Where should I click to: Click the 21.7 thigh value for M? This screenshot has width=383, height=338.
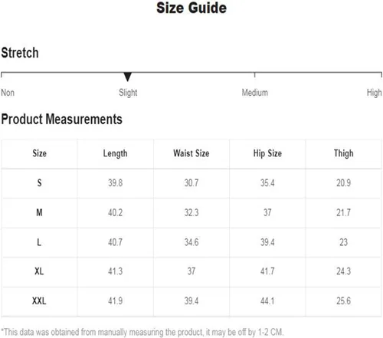(343, 212)
